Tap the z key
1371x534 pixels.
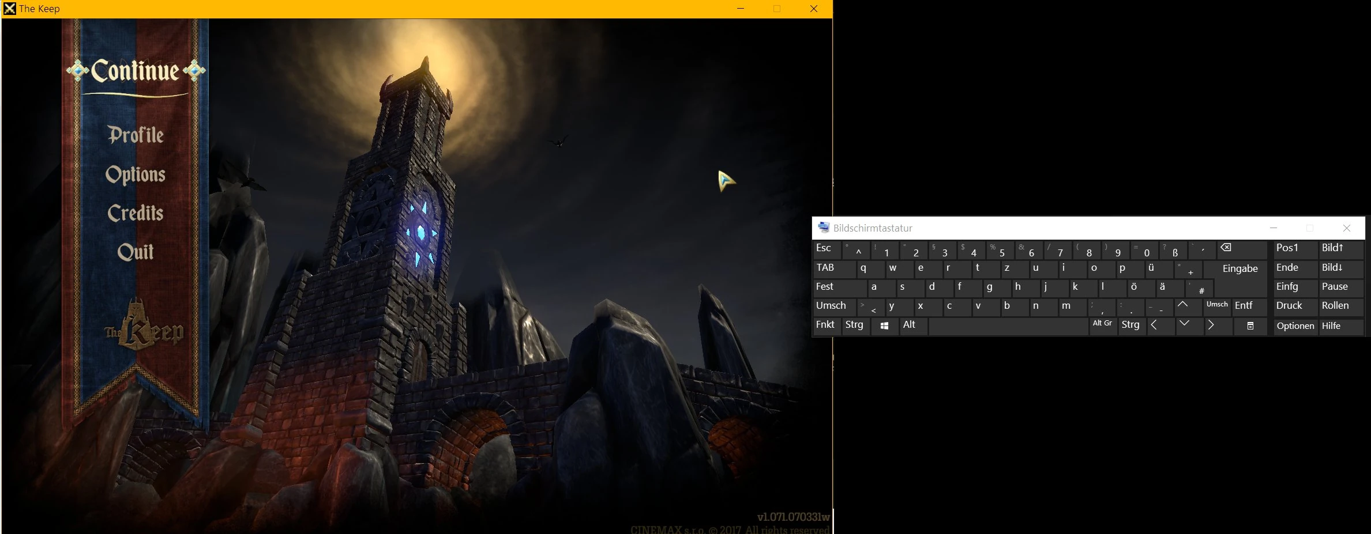(x=1015, y=268)
